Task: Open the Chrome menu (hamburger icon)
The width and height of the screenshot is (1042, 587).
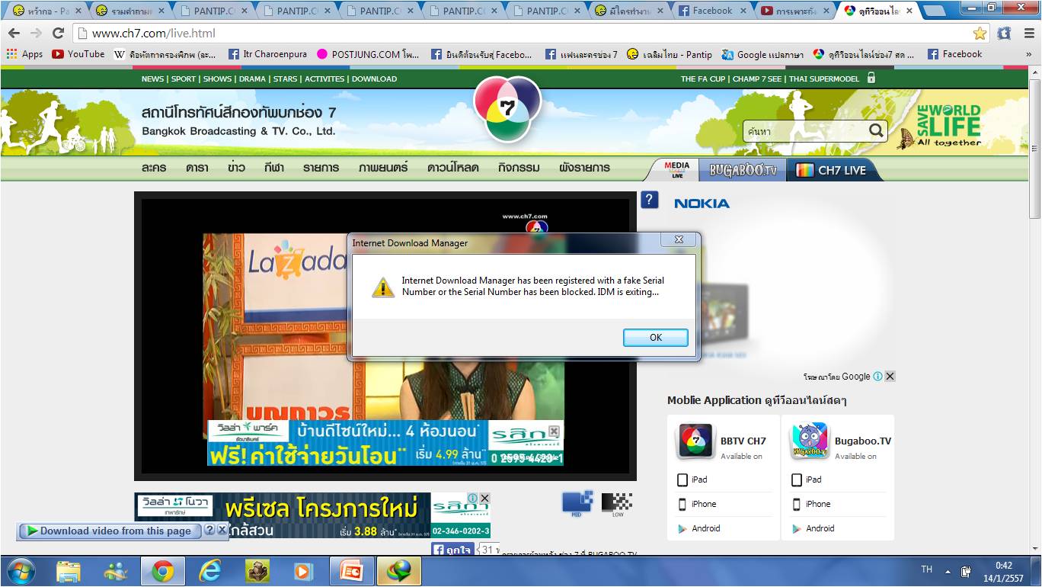Action: pyautogui.click(x=1028, y=33)
